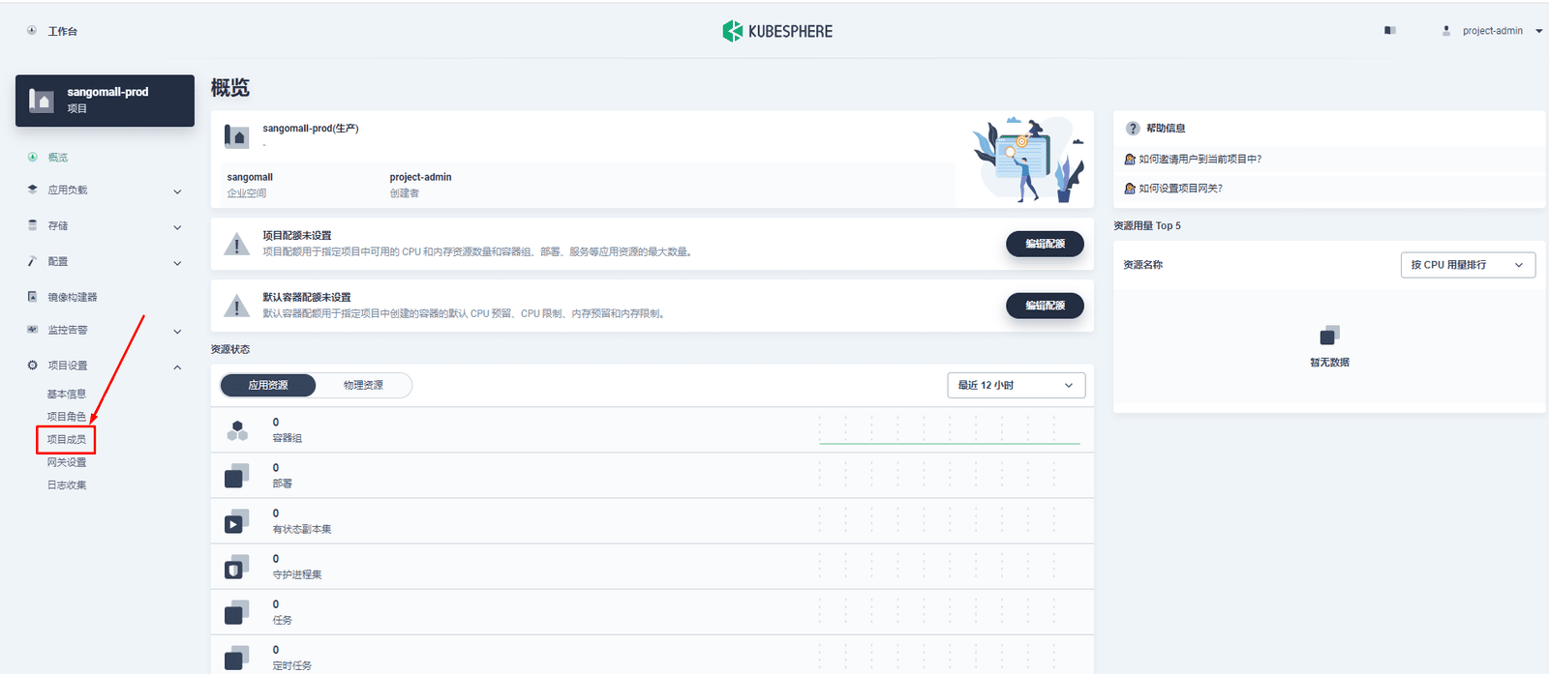Viewport: 1549px width, 674px height.
Task: Toggle the theme icon near project-admin
Action: tap(1390, 31)
